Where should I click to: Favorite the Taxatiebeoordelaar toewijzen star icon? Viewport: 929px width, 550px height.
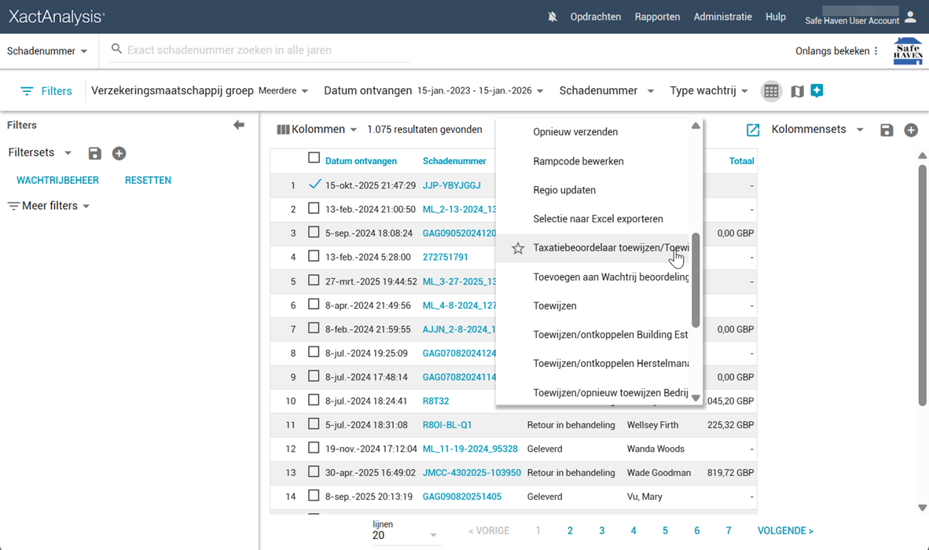[518, 248]
